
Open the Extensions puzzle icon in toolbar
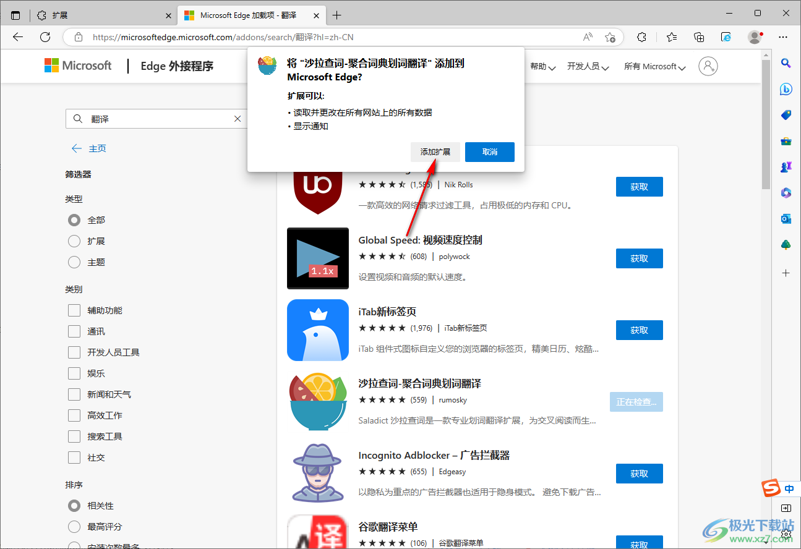[x=642, y=37]
